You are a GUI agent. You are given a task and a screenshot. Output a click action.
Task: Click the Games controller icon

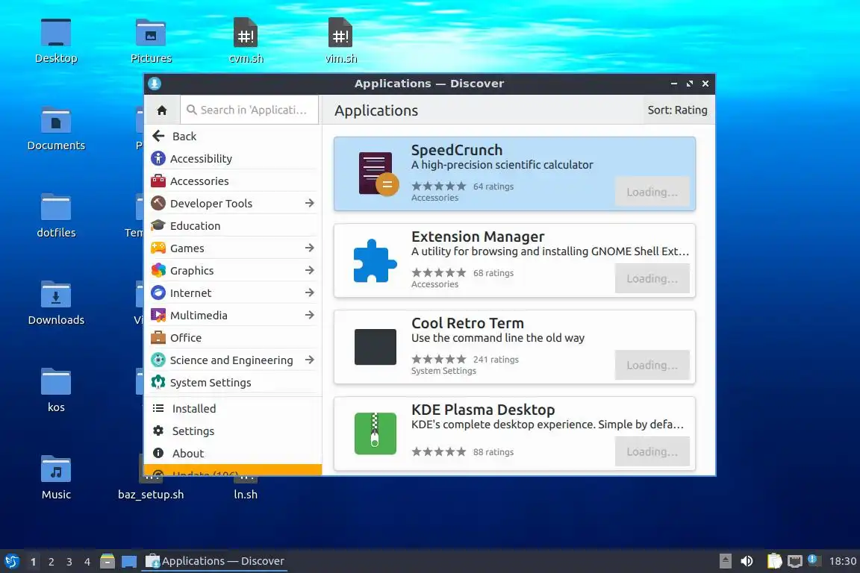158,248
